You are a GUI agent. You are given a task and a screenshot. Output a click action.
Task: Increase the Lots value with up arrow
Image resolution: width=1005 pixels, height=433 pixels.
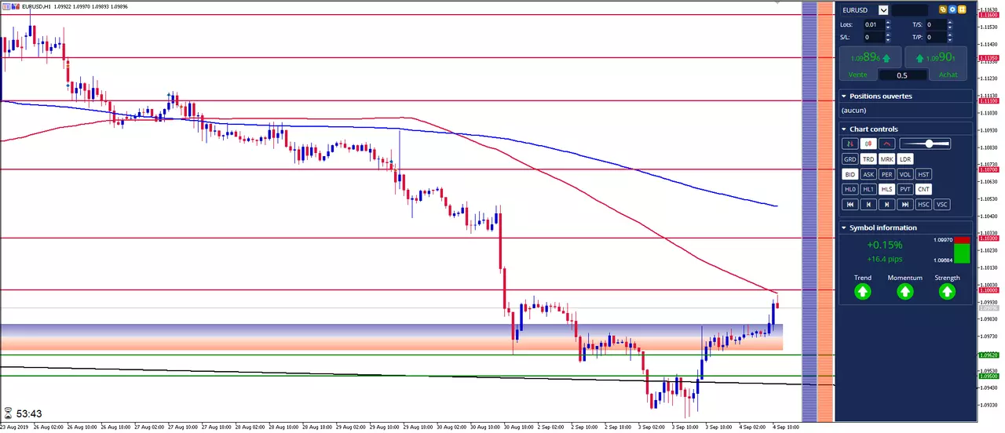click(888, 22)
